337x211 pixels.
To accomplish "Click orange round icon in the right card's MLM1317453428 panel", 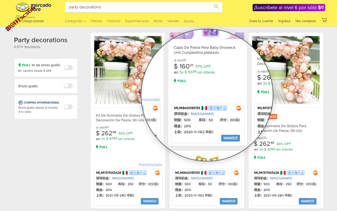I will point(315,173).
